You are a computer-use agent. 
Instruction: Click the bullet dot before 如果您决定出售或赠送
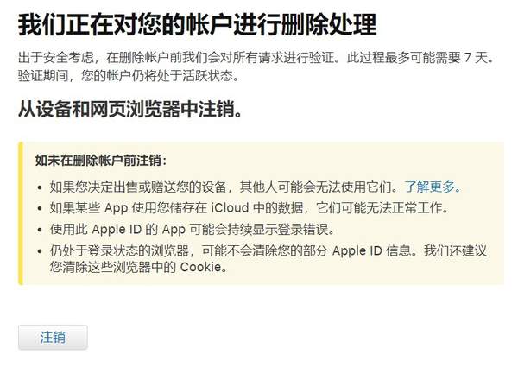(40, 187)
